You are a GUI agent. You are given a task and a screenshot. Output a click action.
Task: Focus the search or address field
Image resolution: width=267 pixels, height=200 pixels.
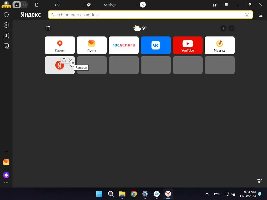click(x=150, y=15)
